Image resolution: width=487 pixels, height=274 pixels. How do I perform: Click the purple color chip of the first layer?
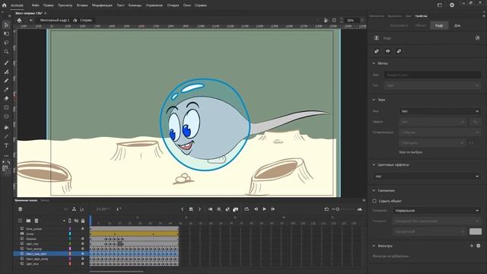point(70,228)
